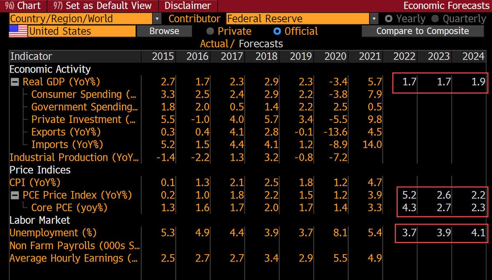Viewport: 492px width, 280px height.
Task: Open the Contributor dropdown arrow
Action: 374,19
